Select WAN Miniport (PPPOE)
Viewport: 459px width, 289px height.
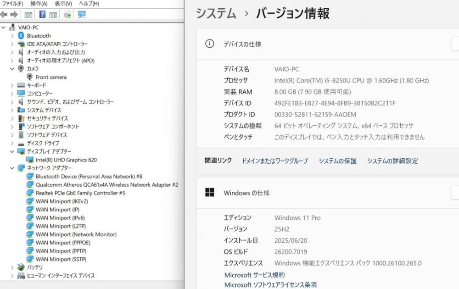[x=63, y=243]
